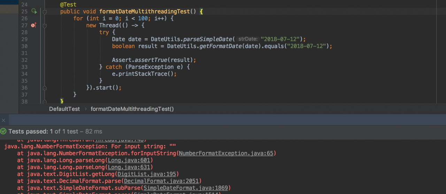The height and width of the screenshot is (194, 446).
Task: Close the panel with the X icon
Action: tap(3, 120)
